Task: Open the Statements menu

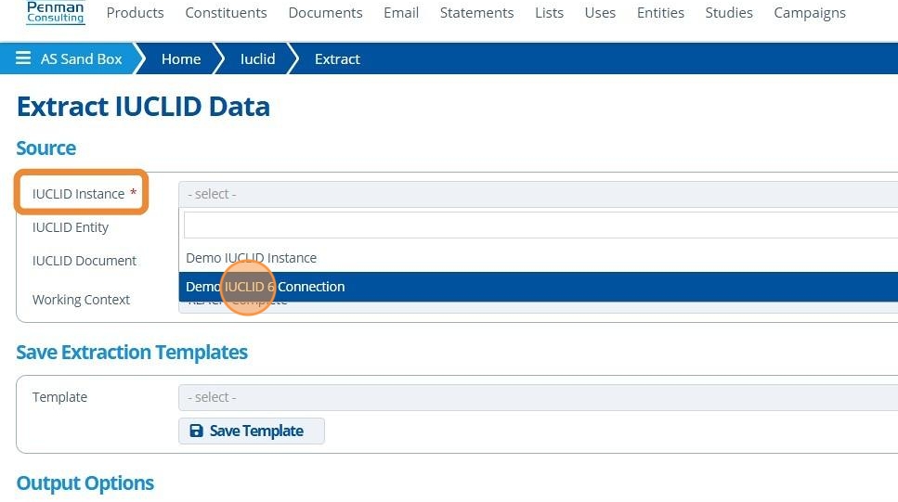Action: coord(476,13)
